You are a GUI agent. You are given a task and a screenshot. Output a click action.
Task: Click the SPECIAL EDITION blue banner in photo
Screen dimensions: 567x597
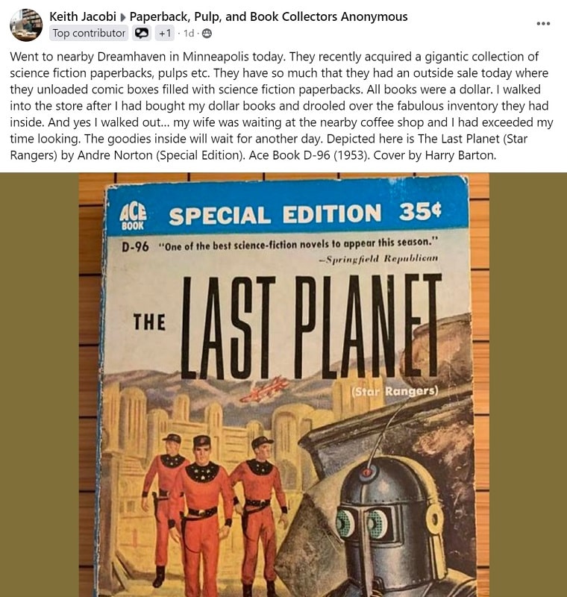click(x=287, y=212)
